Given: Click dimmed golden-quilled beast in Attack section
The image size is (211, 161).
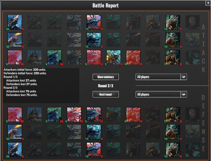Looking at the screenshot, I should 153,22.
